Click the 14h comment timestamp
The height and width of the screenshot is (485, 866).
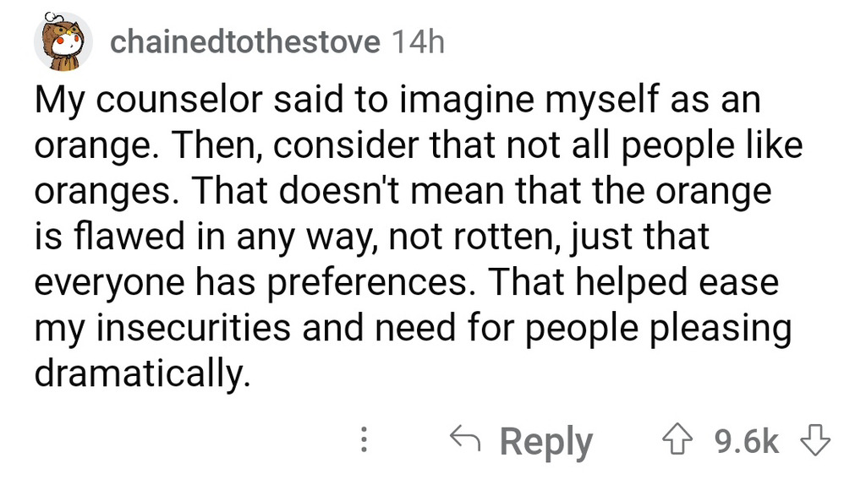pyautogui.click(x=419, y=42)
